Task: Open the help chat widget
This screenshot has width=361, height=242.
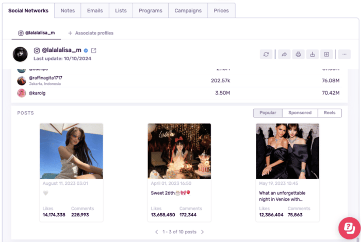Action: click(x=349, y=228)
